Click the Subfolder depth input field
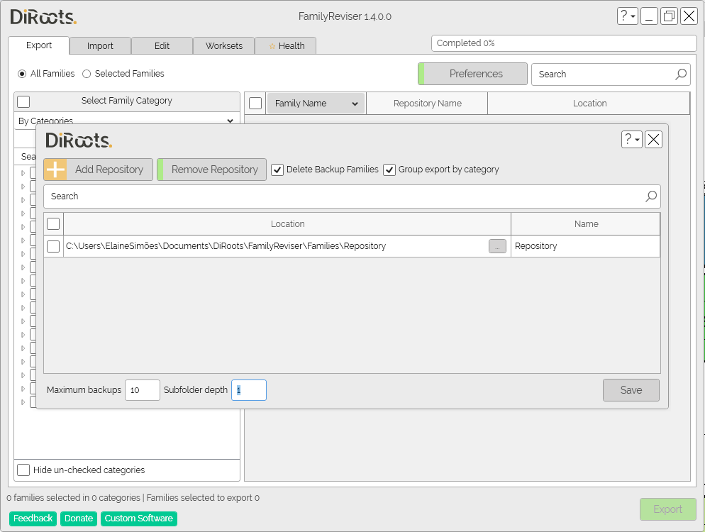 pos(248,389)
